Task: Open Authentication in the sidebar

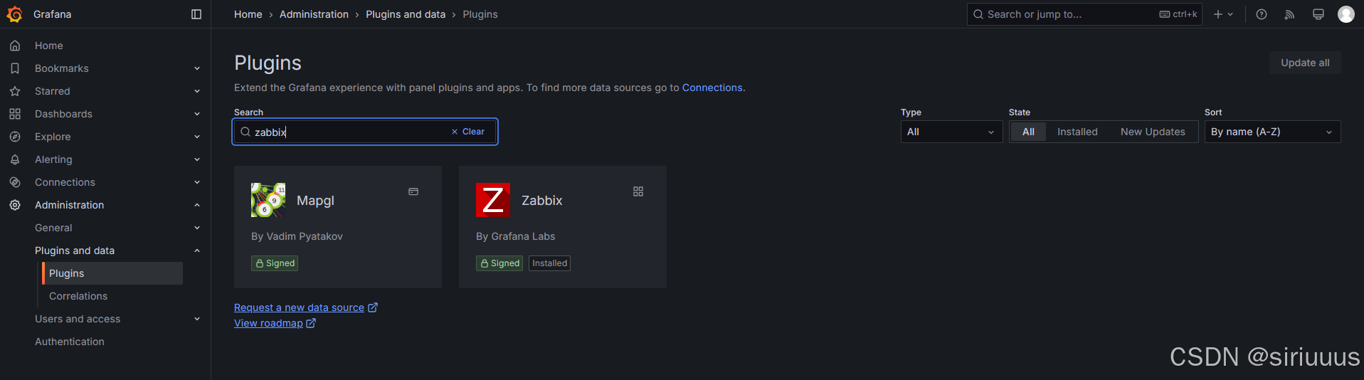Action: click(69, 342)
